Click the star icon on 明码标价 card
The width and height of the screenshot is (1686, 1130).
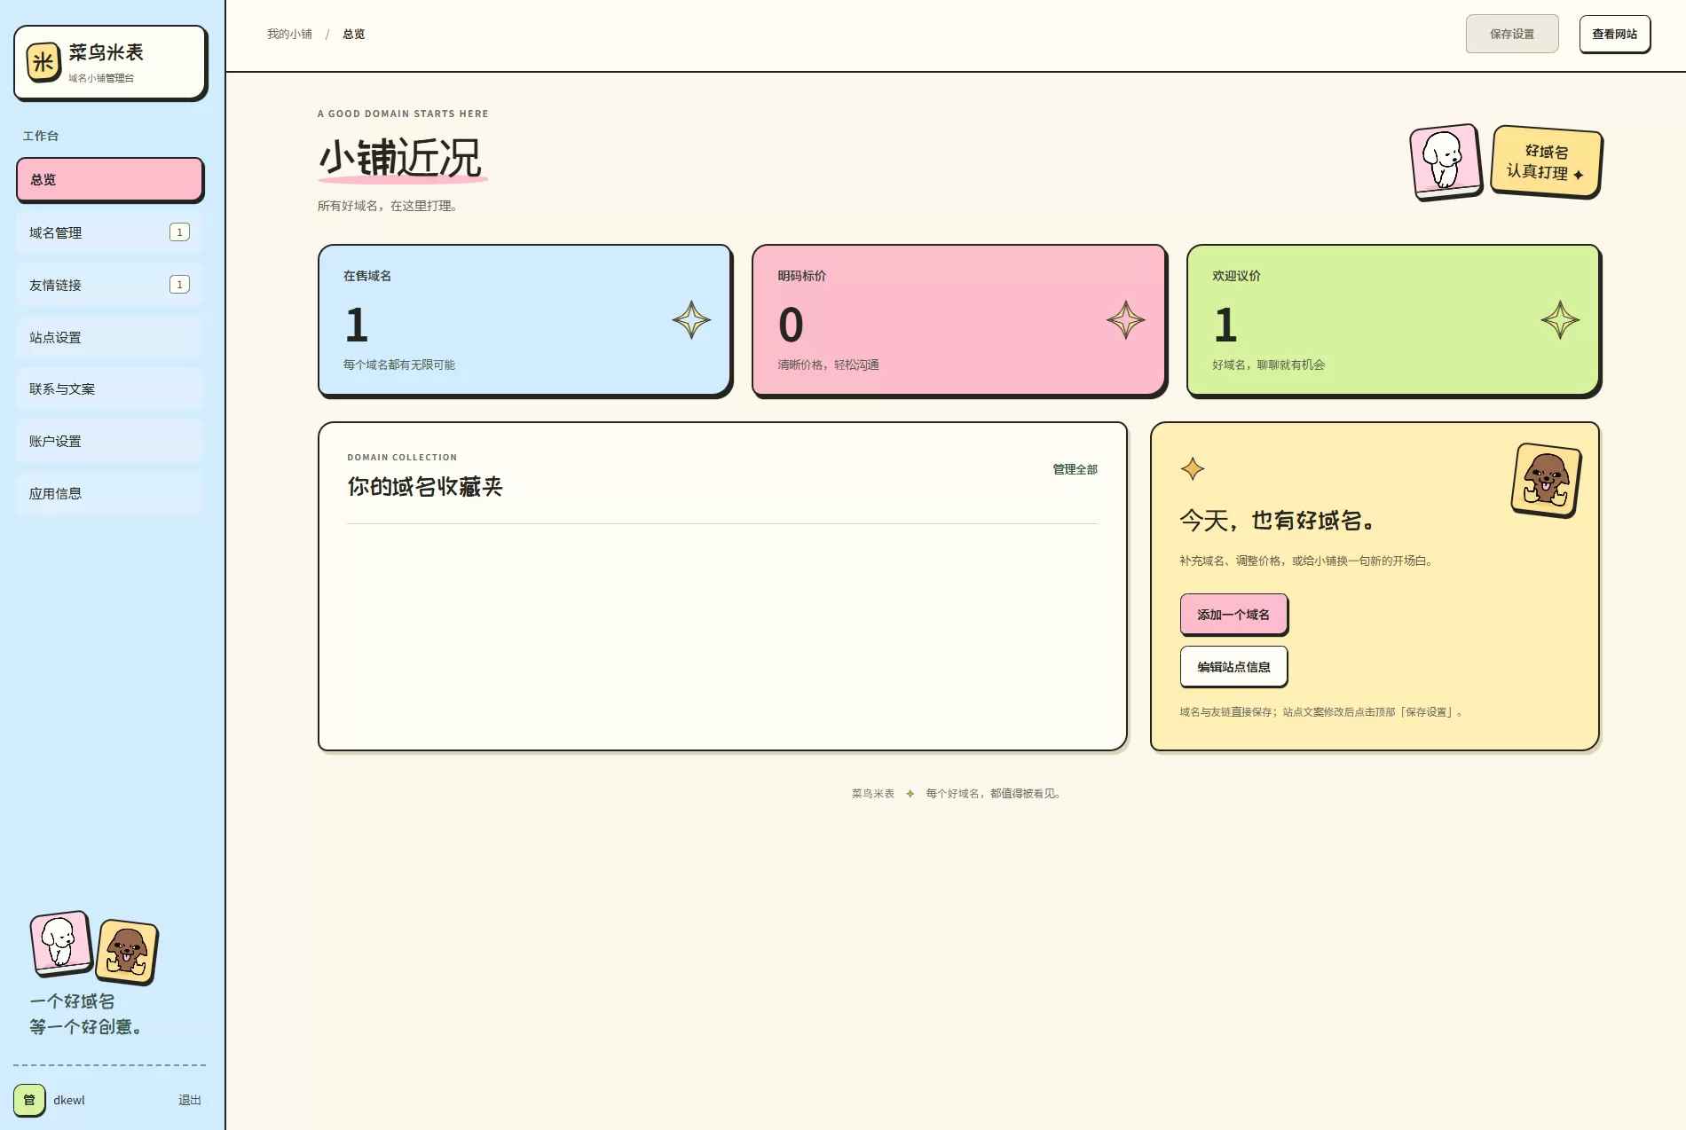click(1125, 320)
